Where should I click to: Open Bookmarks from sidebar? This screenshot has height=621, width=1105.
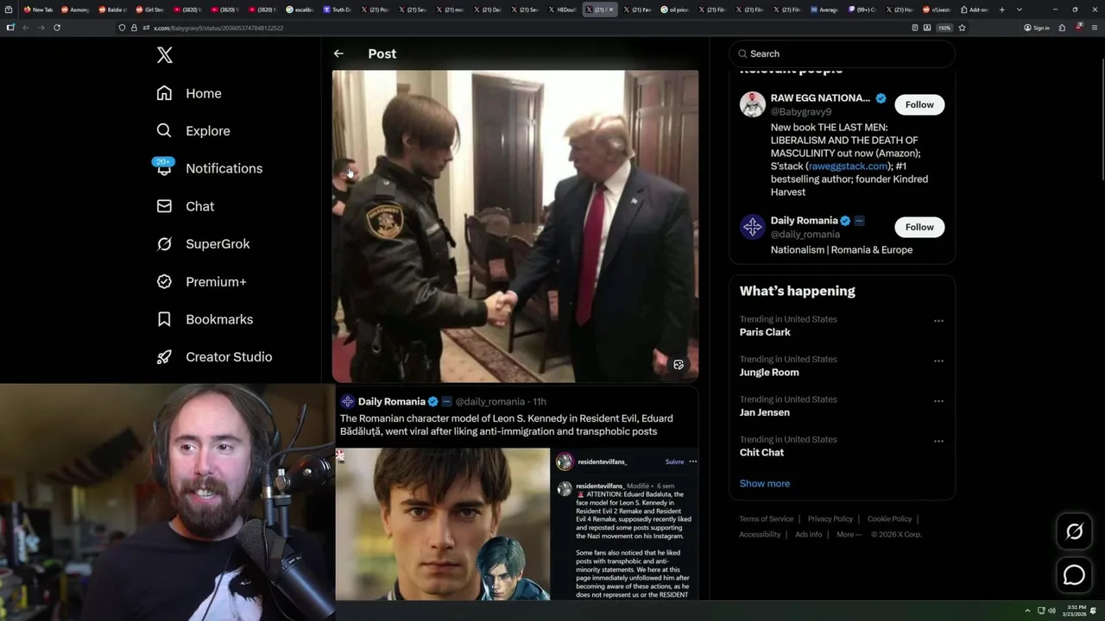[x=205, y=319]
